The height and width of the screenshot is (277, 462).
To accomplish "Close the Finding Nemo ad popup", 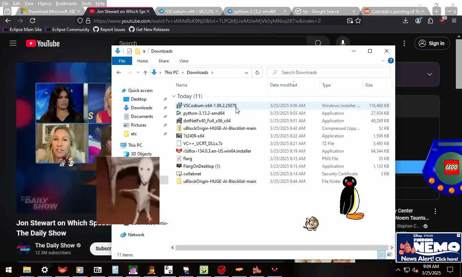I will pos(458,236).
